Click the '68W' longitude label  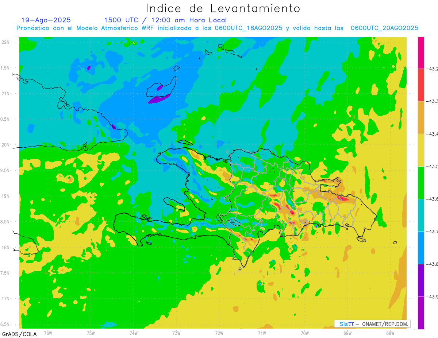390,333
